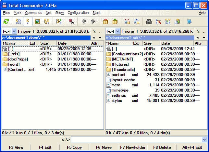Click the Invert selection red star icon
209x152 pixels.
point(71,22)
